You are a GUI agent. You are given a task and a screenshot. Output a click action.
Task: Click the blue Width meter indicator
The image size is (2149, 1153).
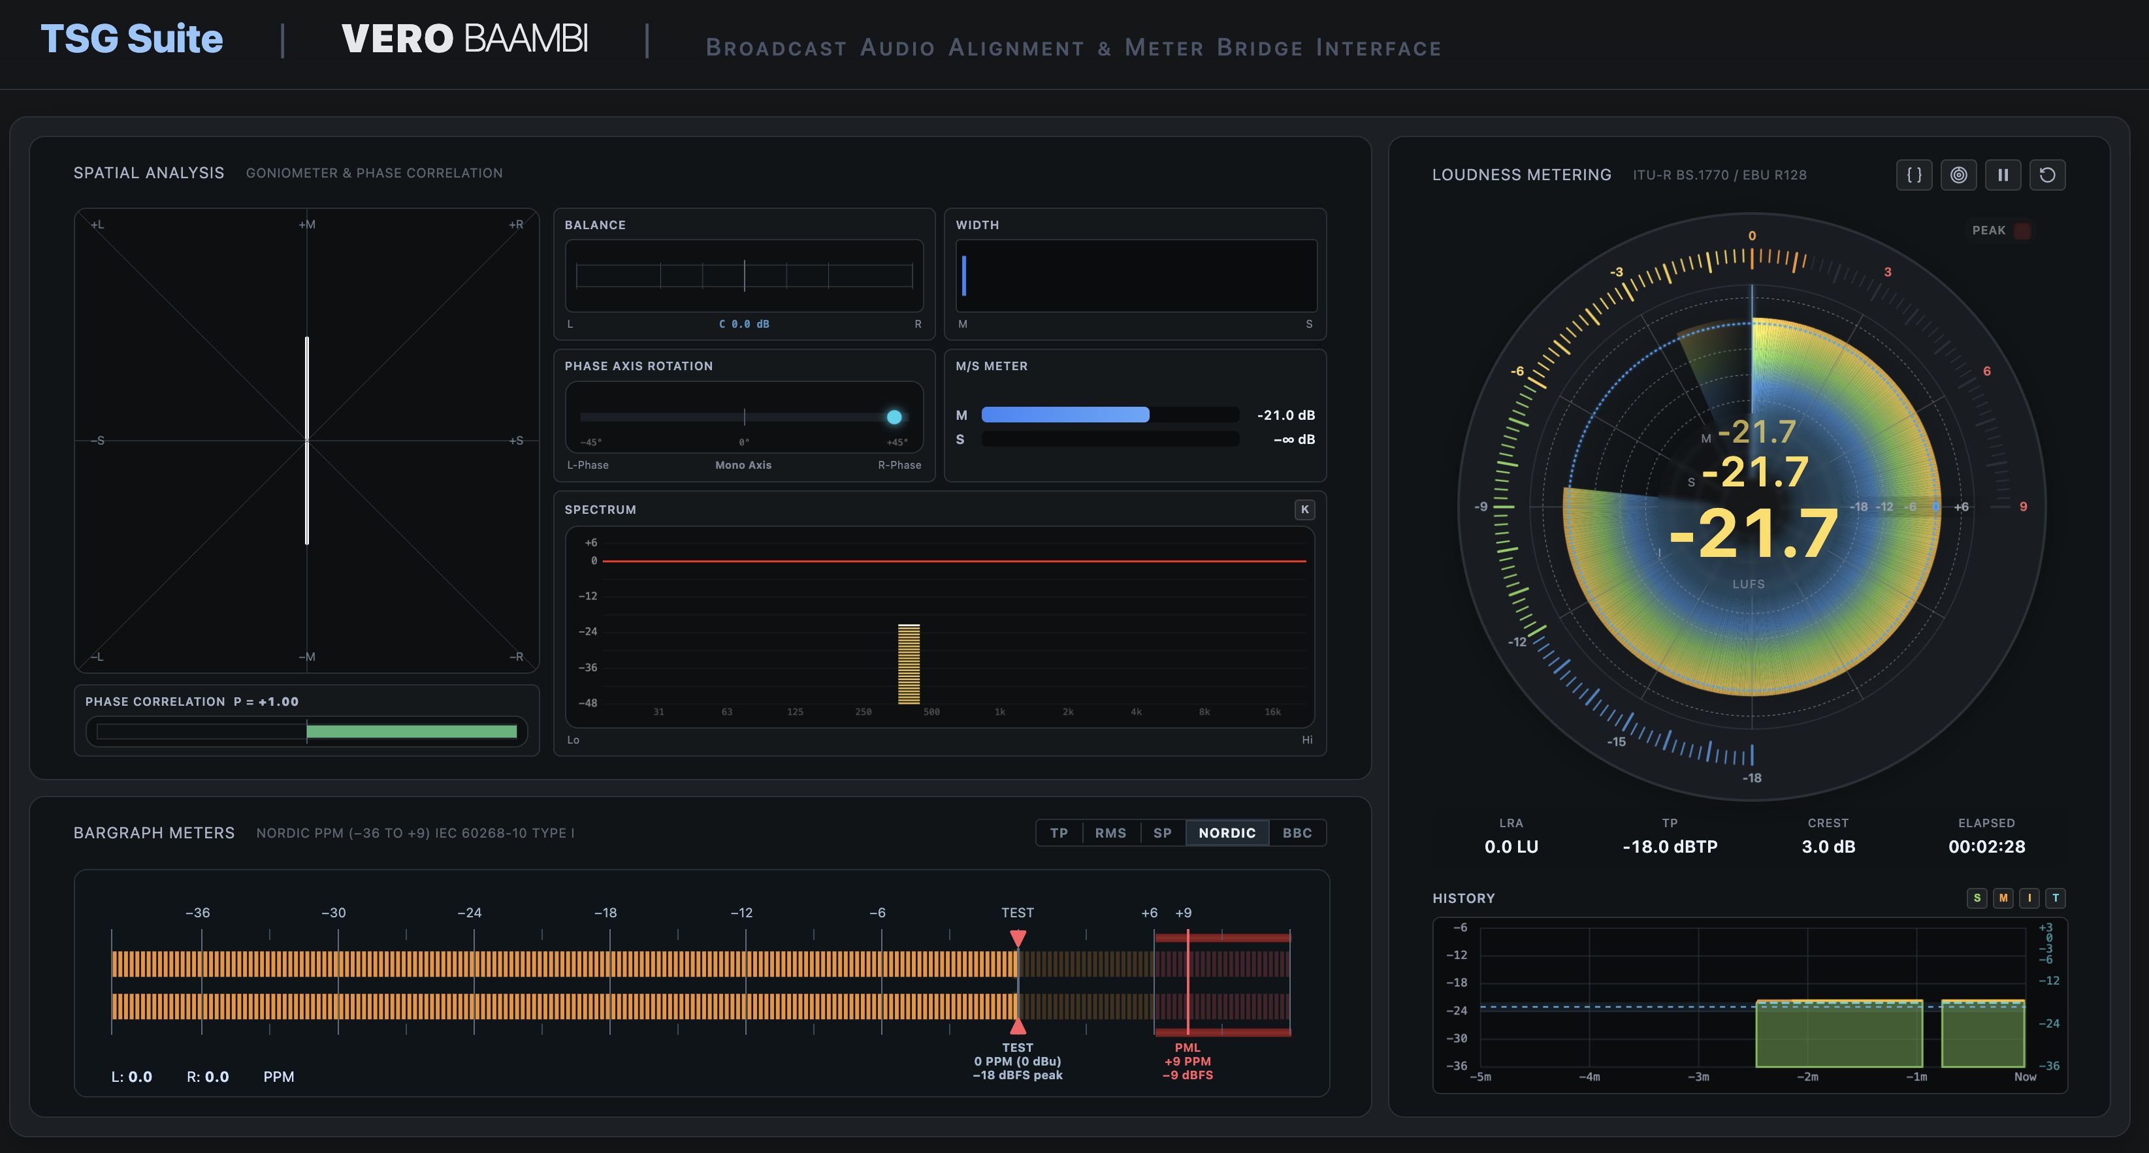pyautogui.click(x=964, y=276)
